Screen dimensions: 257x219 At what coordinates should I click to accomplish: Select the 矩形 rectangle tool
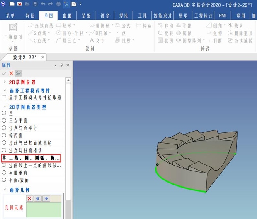coord(64,26)
